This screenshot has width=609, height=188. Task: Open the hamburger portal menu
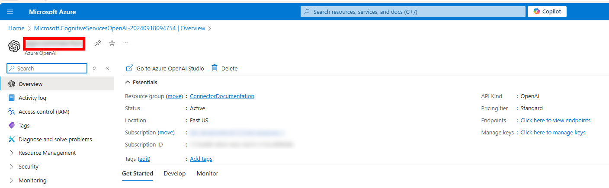[10, 12]
